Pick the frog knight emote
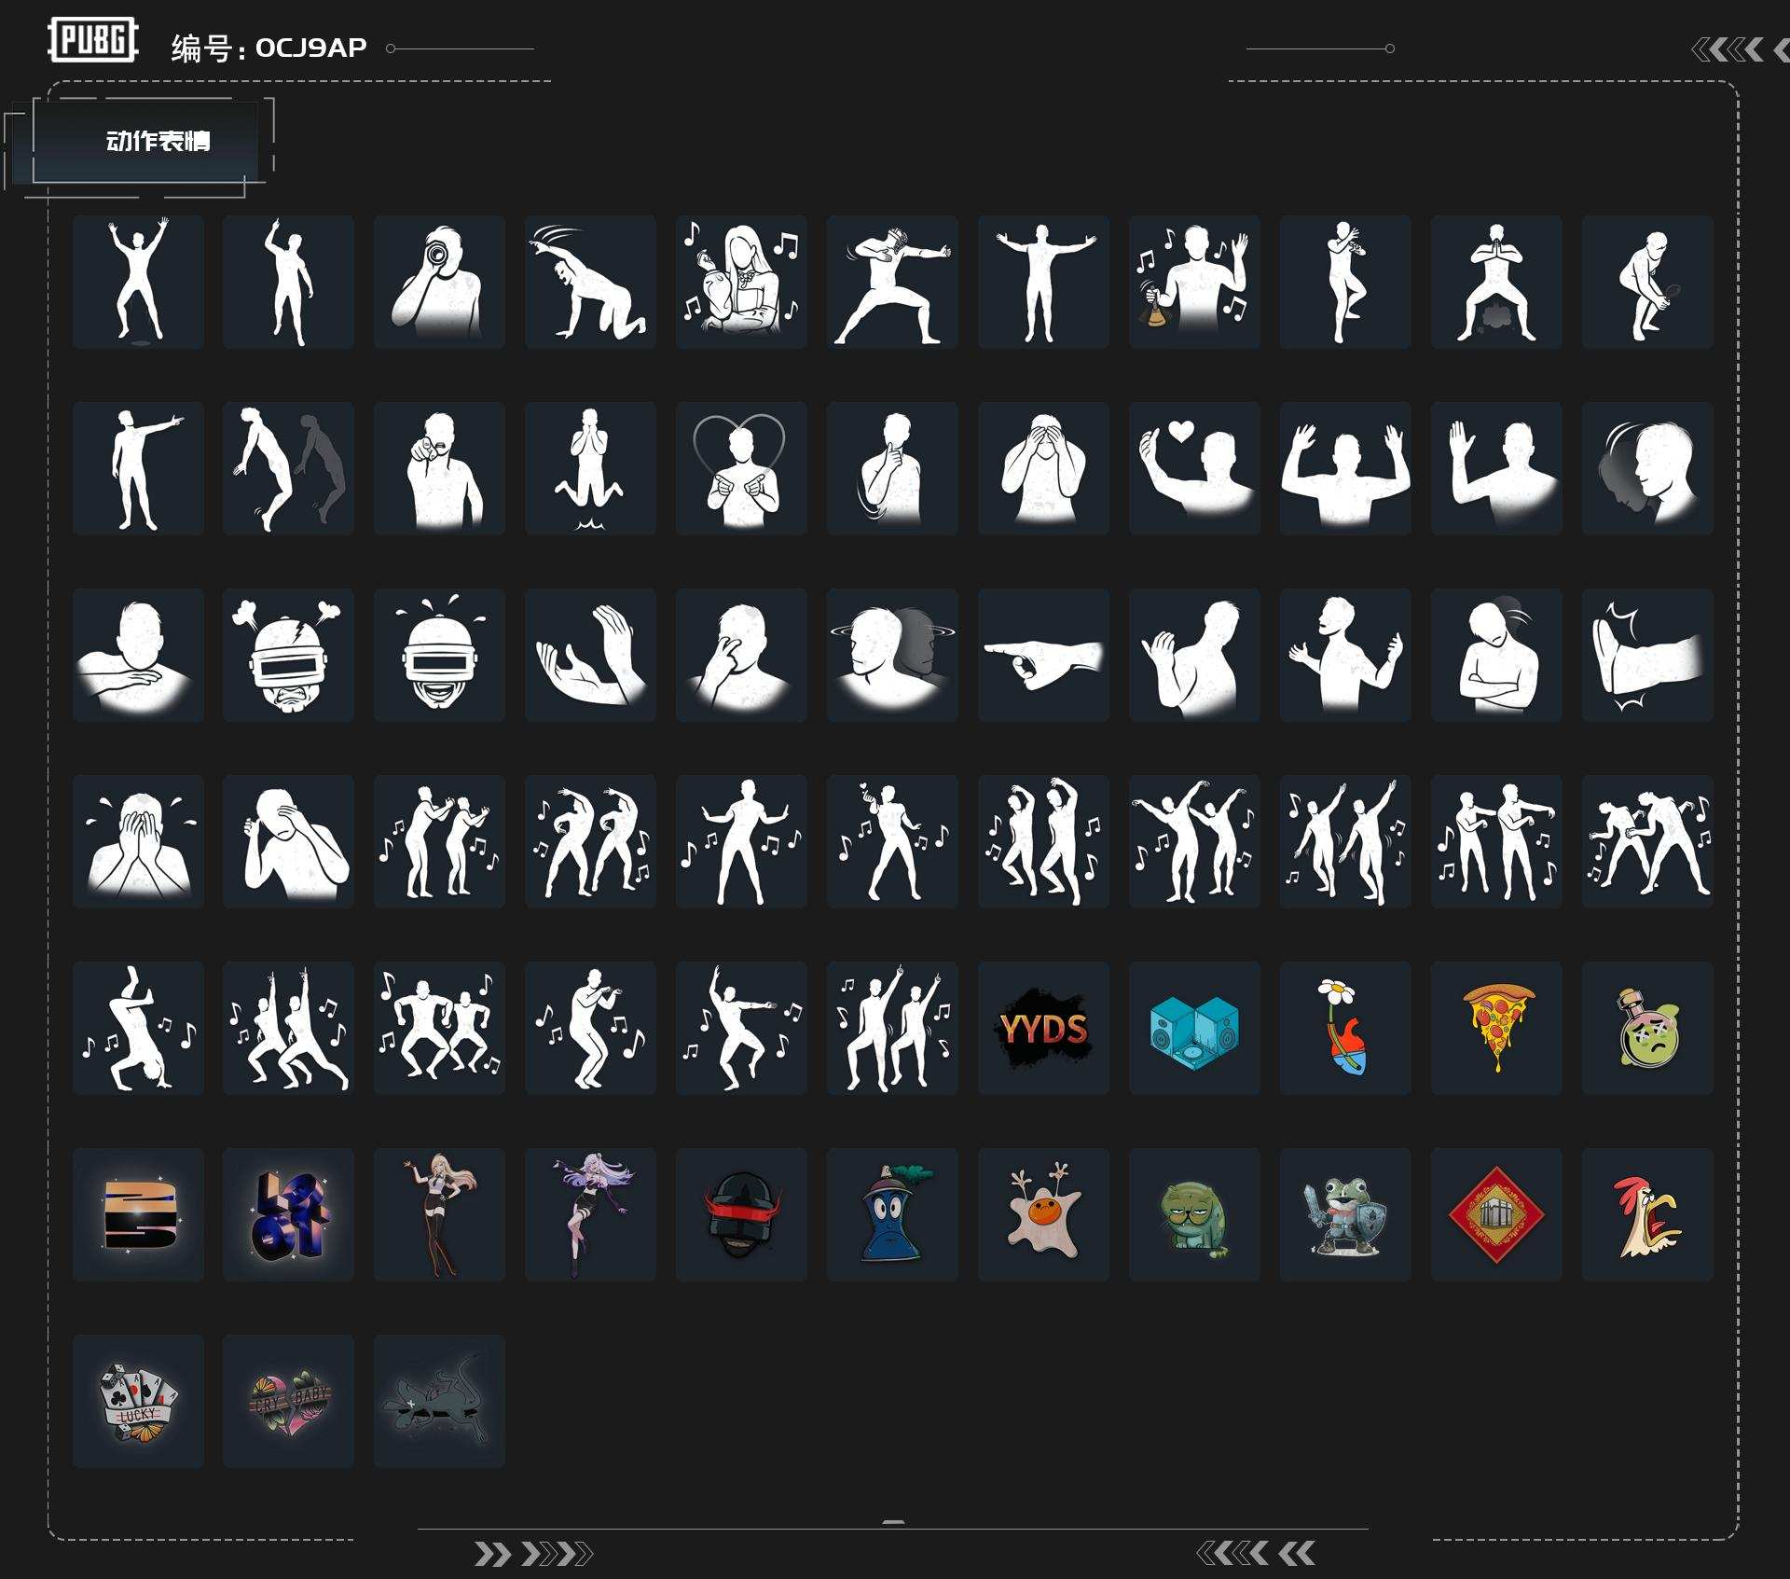Image resolution: width=1790 pixels, height=1579 pixels. [x=1345, y=1214]
